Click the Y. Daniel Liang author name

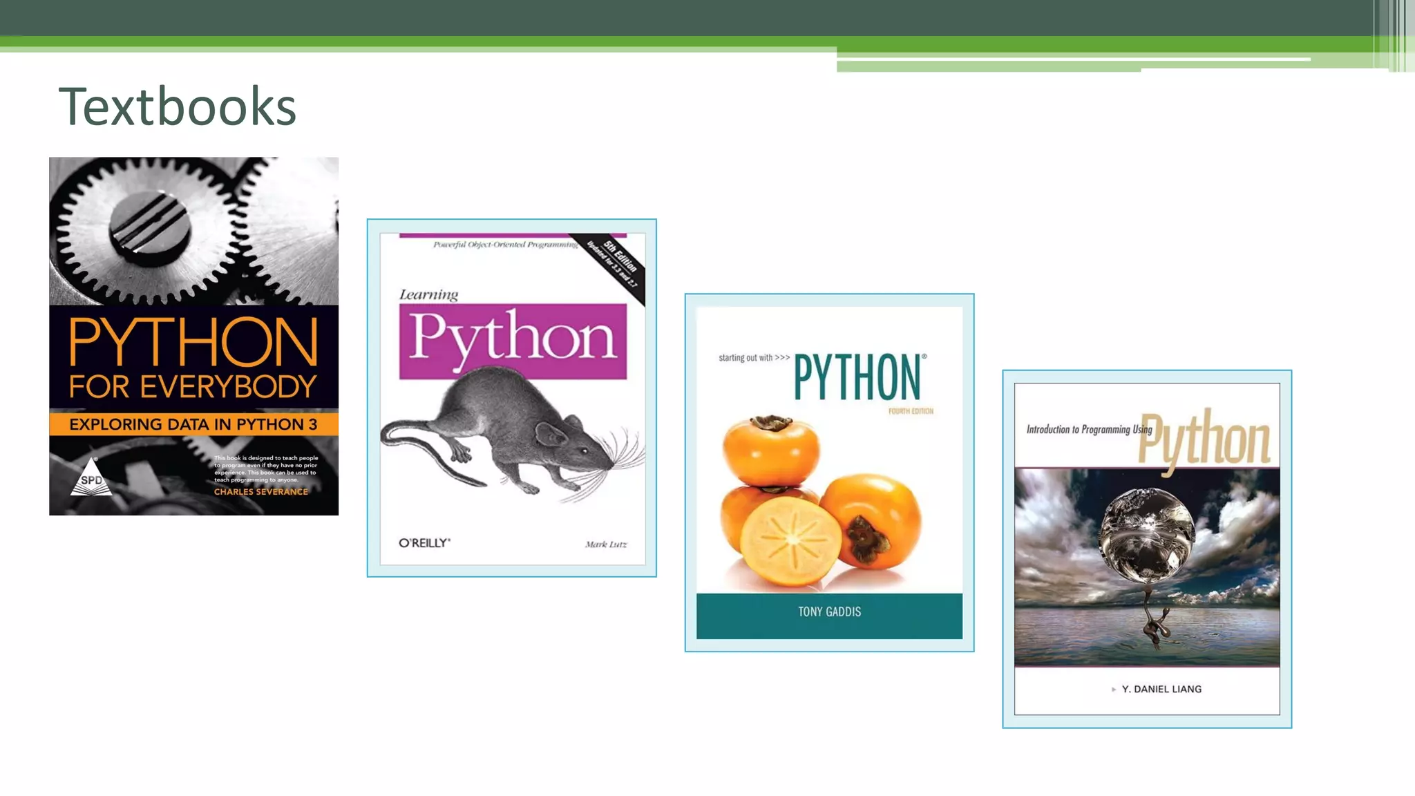tap(1161, 689)
